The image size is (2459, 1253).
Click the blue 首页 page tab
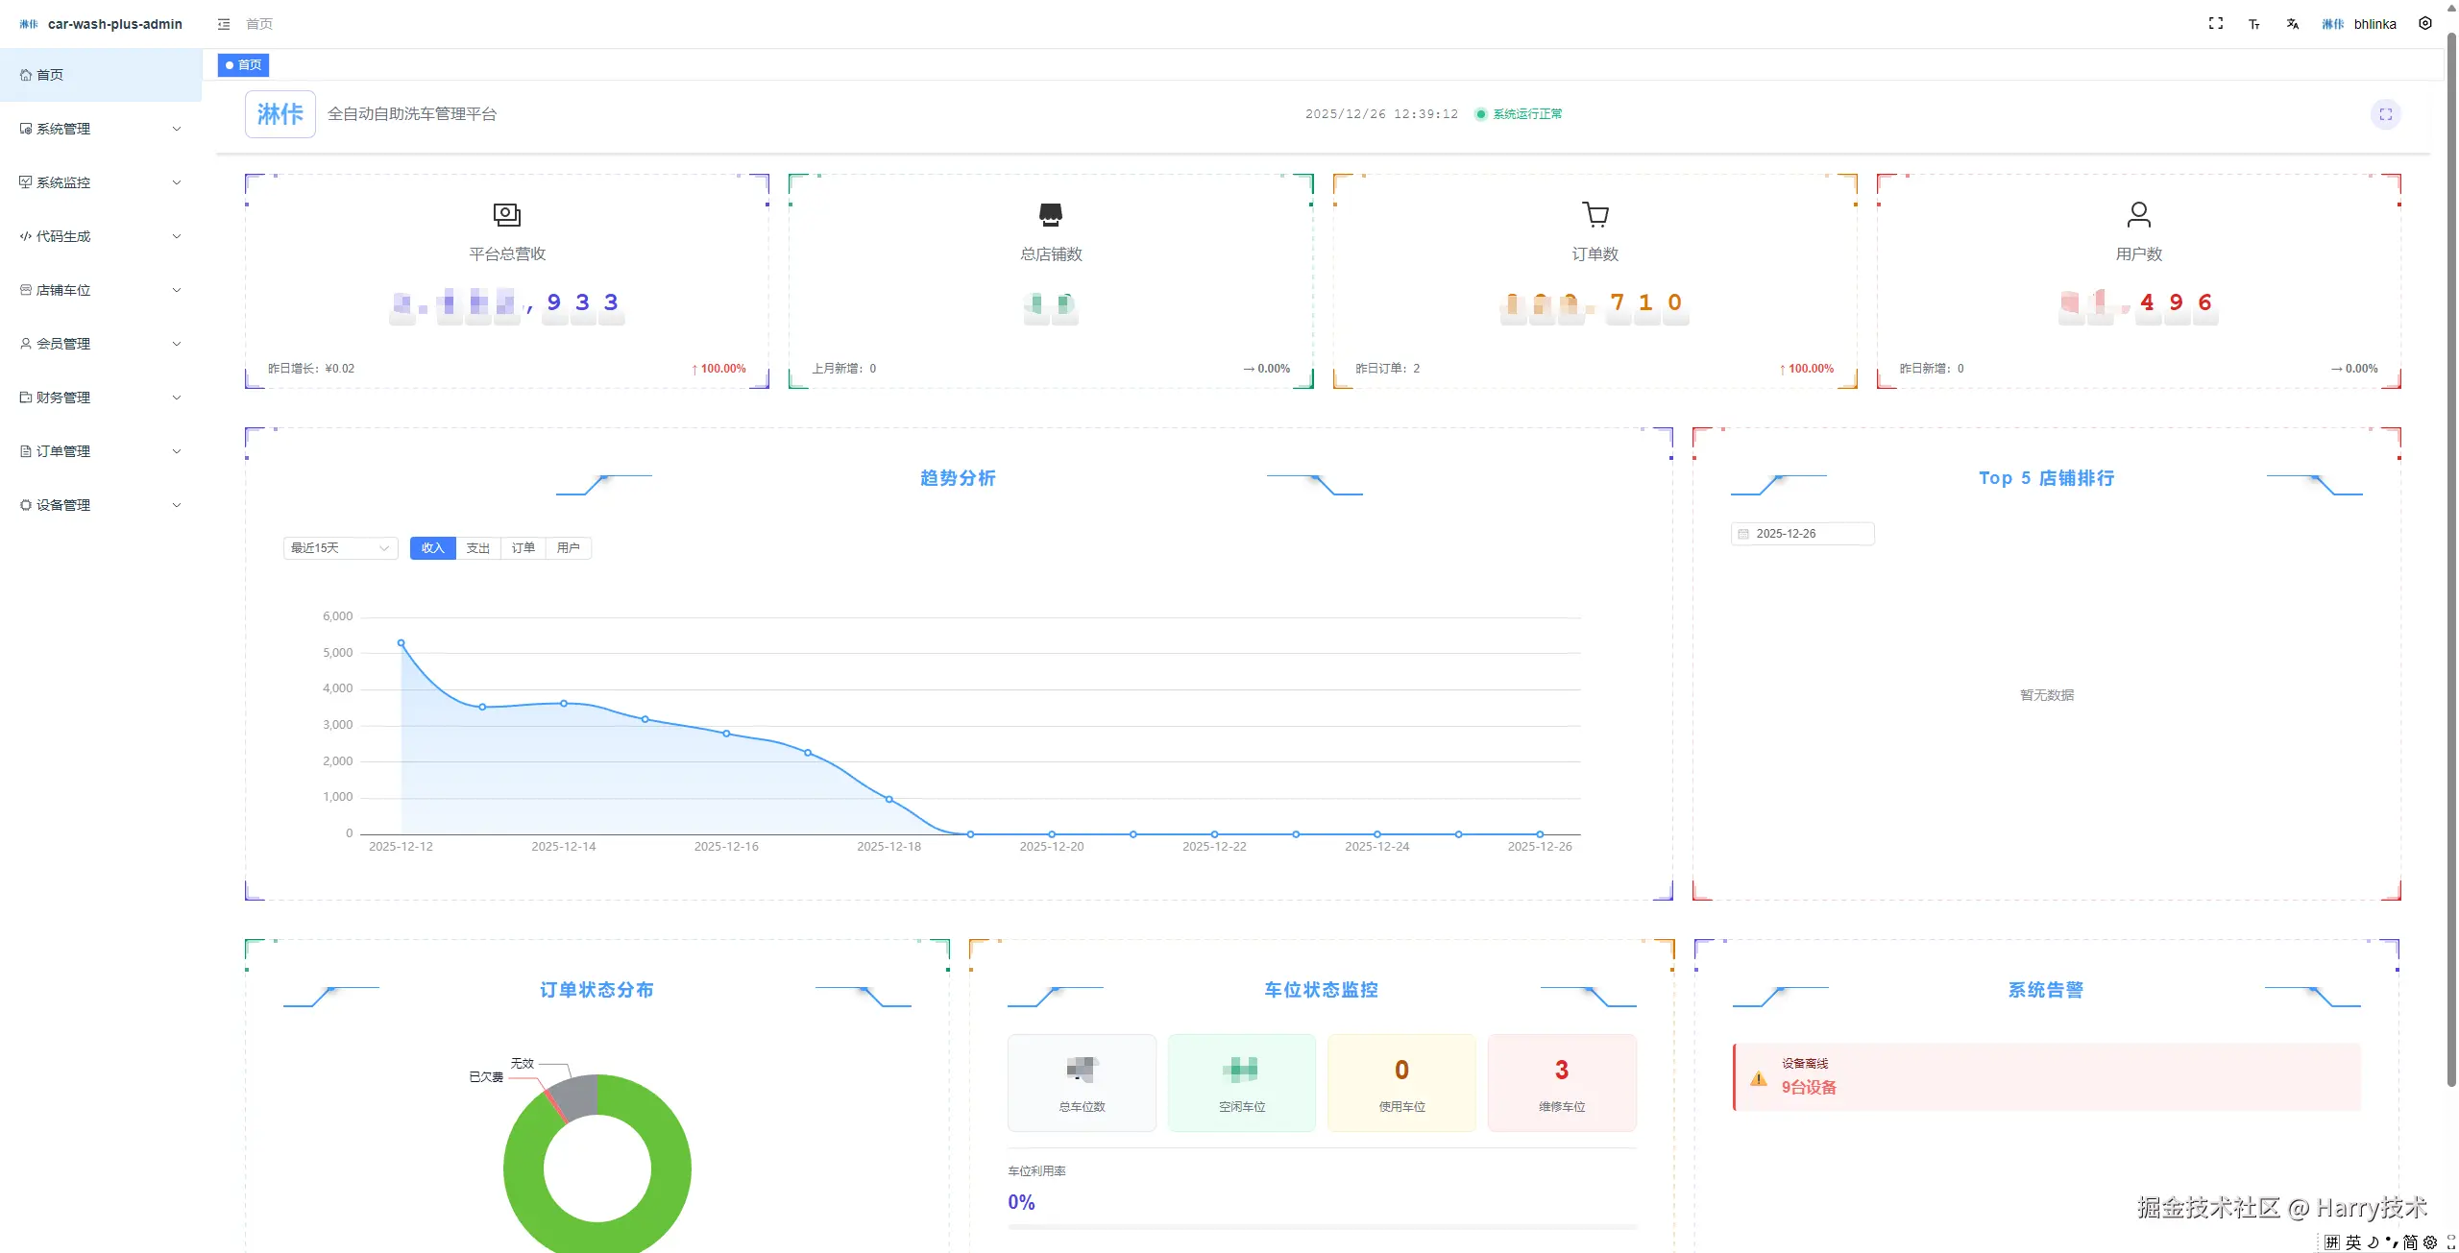(x=244, y=65)
